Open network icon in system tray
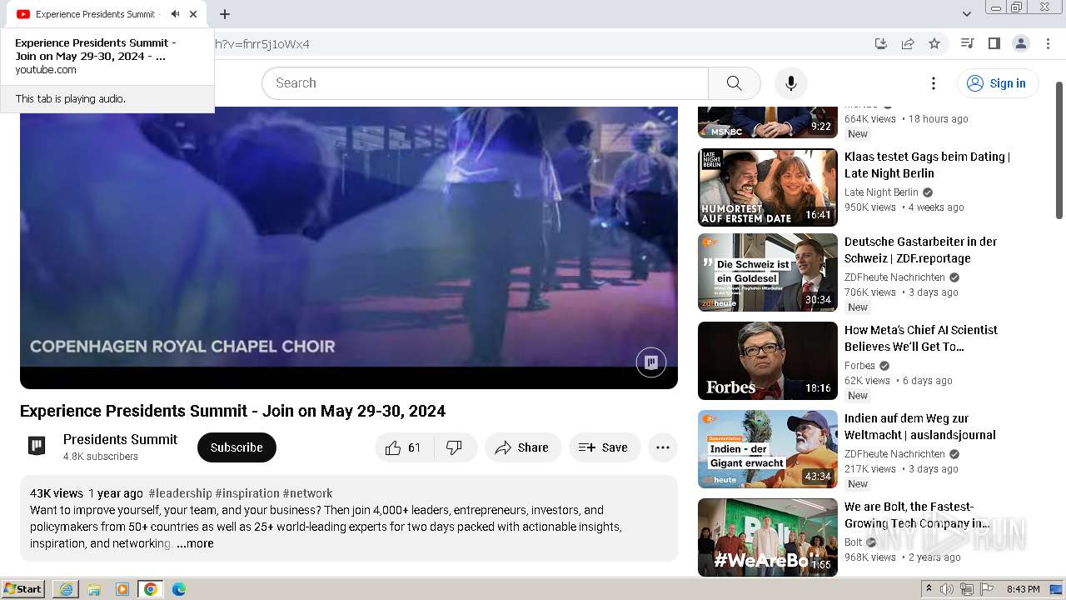Viewport: 1066px width, 600px height. 967,589
